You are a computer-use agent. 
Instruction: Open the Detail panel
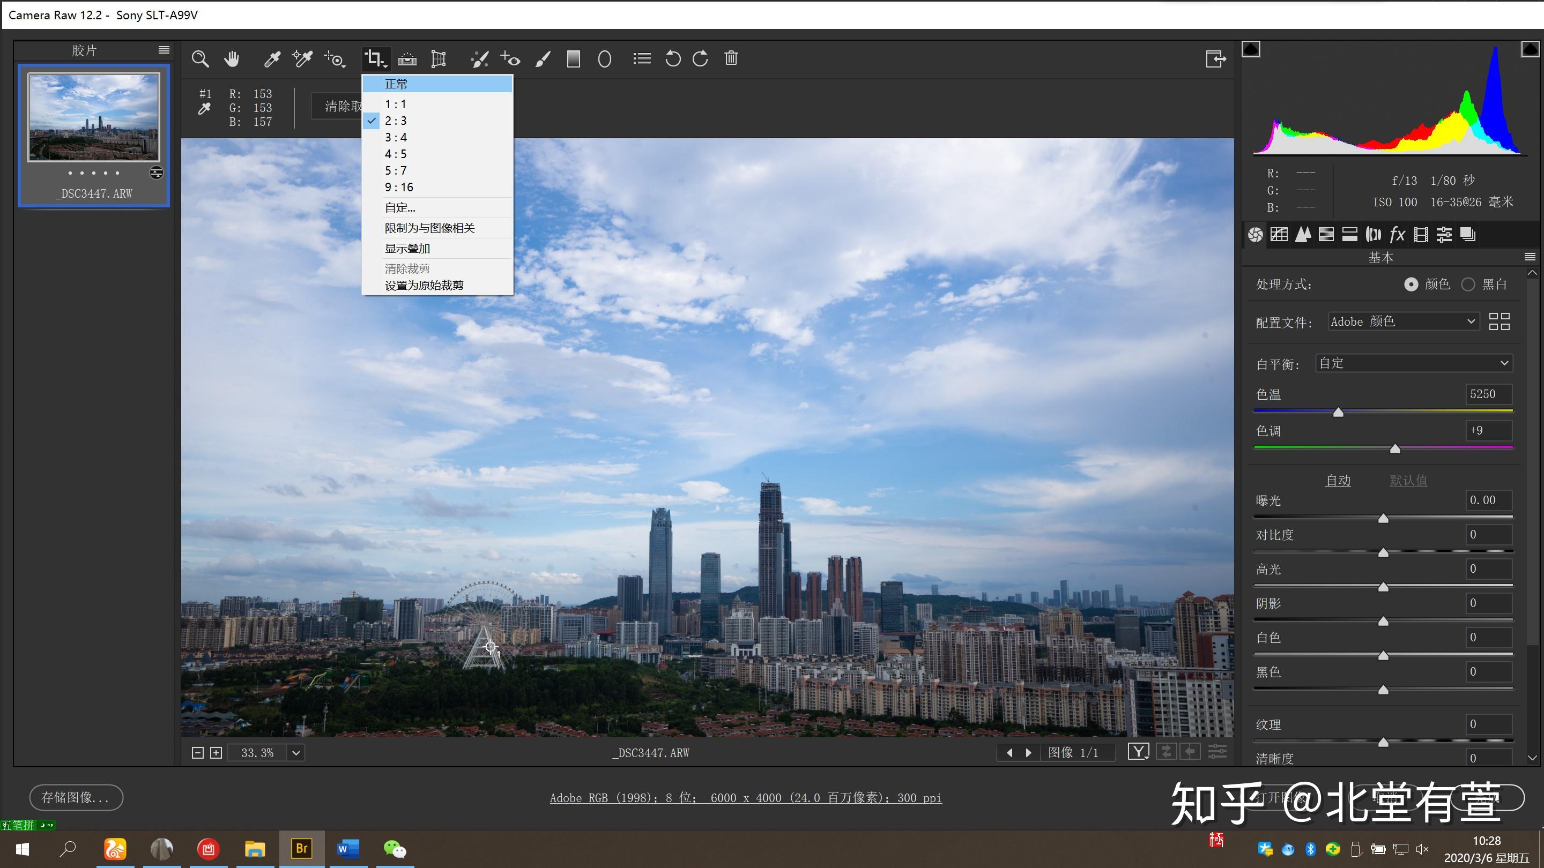pyautogui.click(x=1303, y=234)
